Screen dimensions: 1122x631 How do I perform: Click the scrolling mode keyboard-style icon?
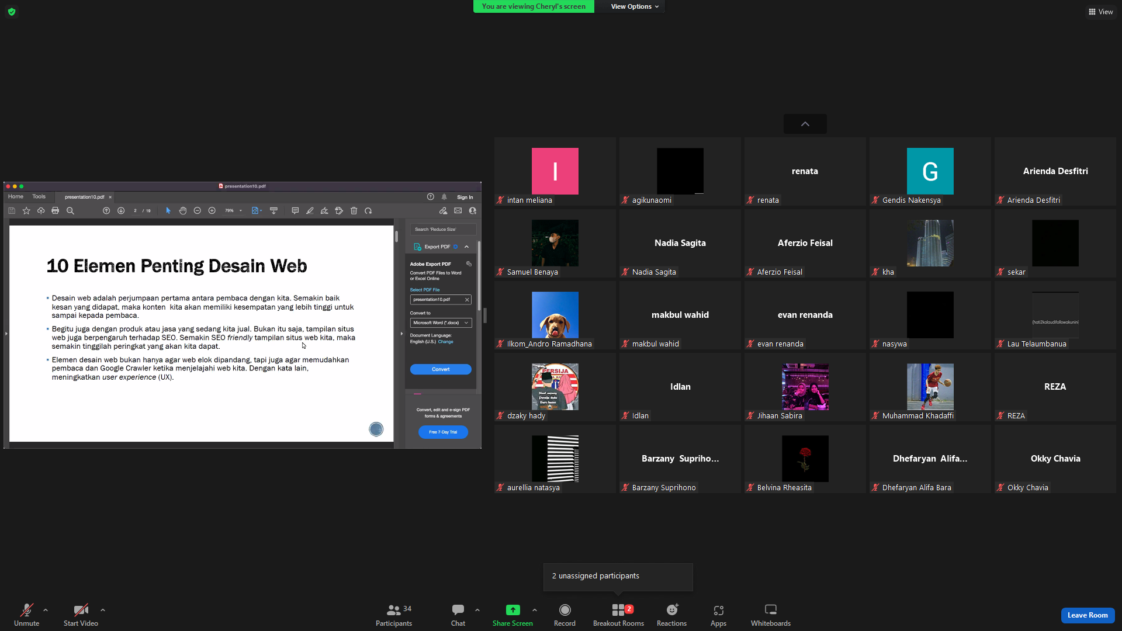(x=273, y=211)
